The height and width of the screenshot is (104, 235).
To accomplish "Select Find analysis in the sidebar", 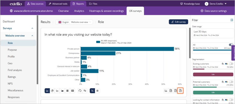I will pyautogui.click(x=15, y=70).
